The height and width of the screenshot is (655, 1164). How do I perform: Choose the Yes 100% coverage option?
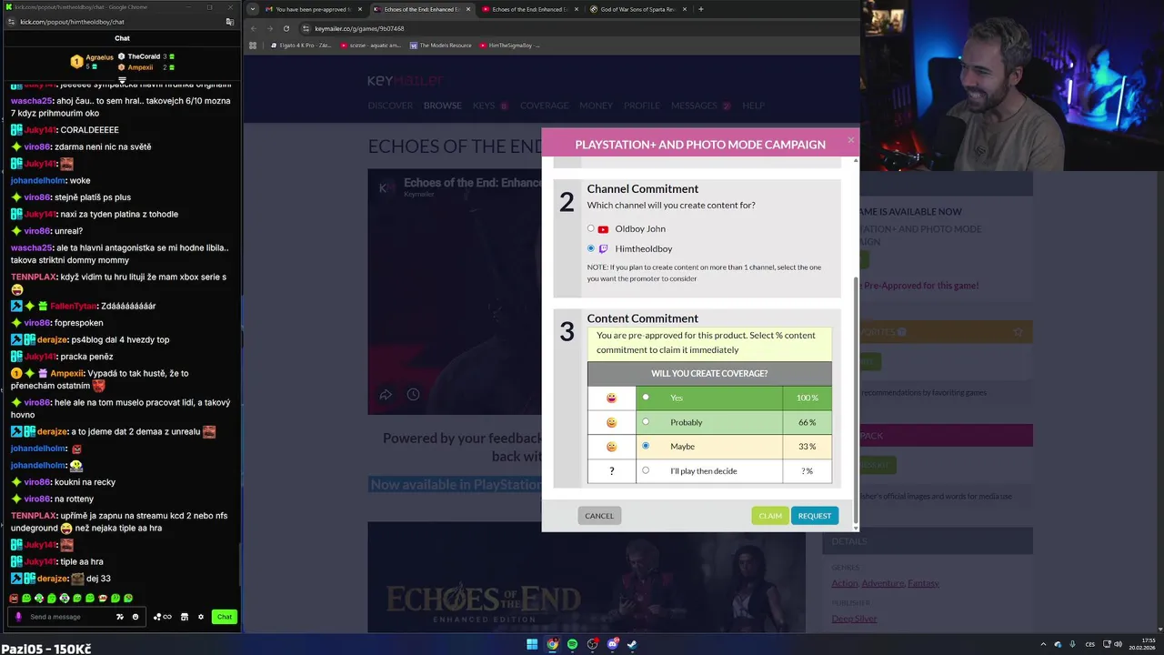tap(646, 398)
